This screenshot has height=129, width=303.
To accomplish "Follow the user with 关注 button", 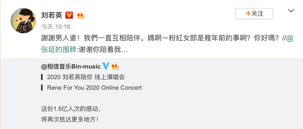I will [x=254, y=14].
